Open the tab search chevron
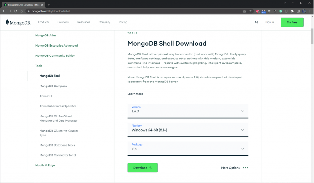This screenshot has height=183, width=314. (x=285, y=3)
